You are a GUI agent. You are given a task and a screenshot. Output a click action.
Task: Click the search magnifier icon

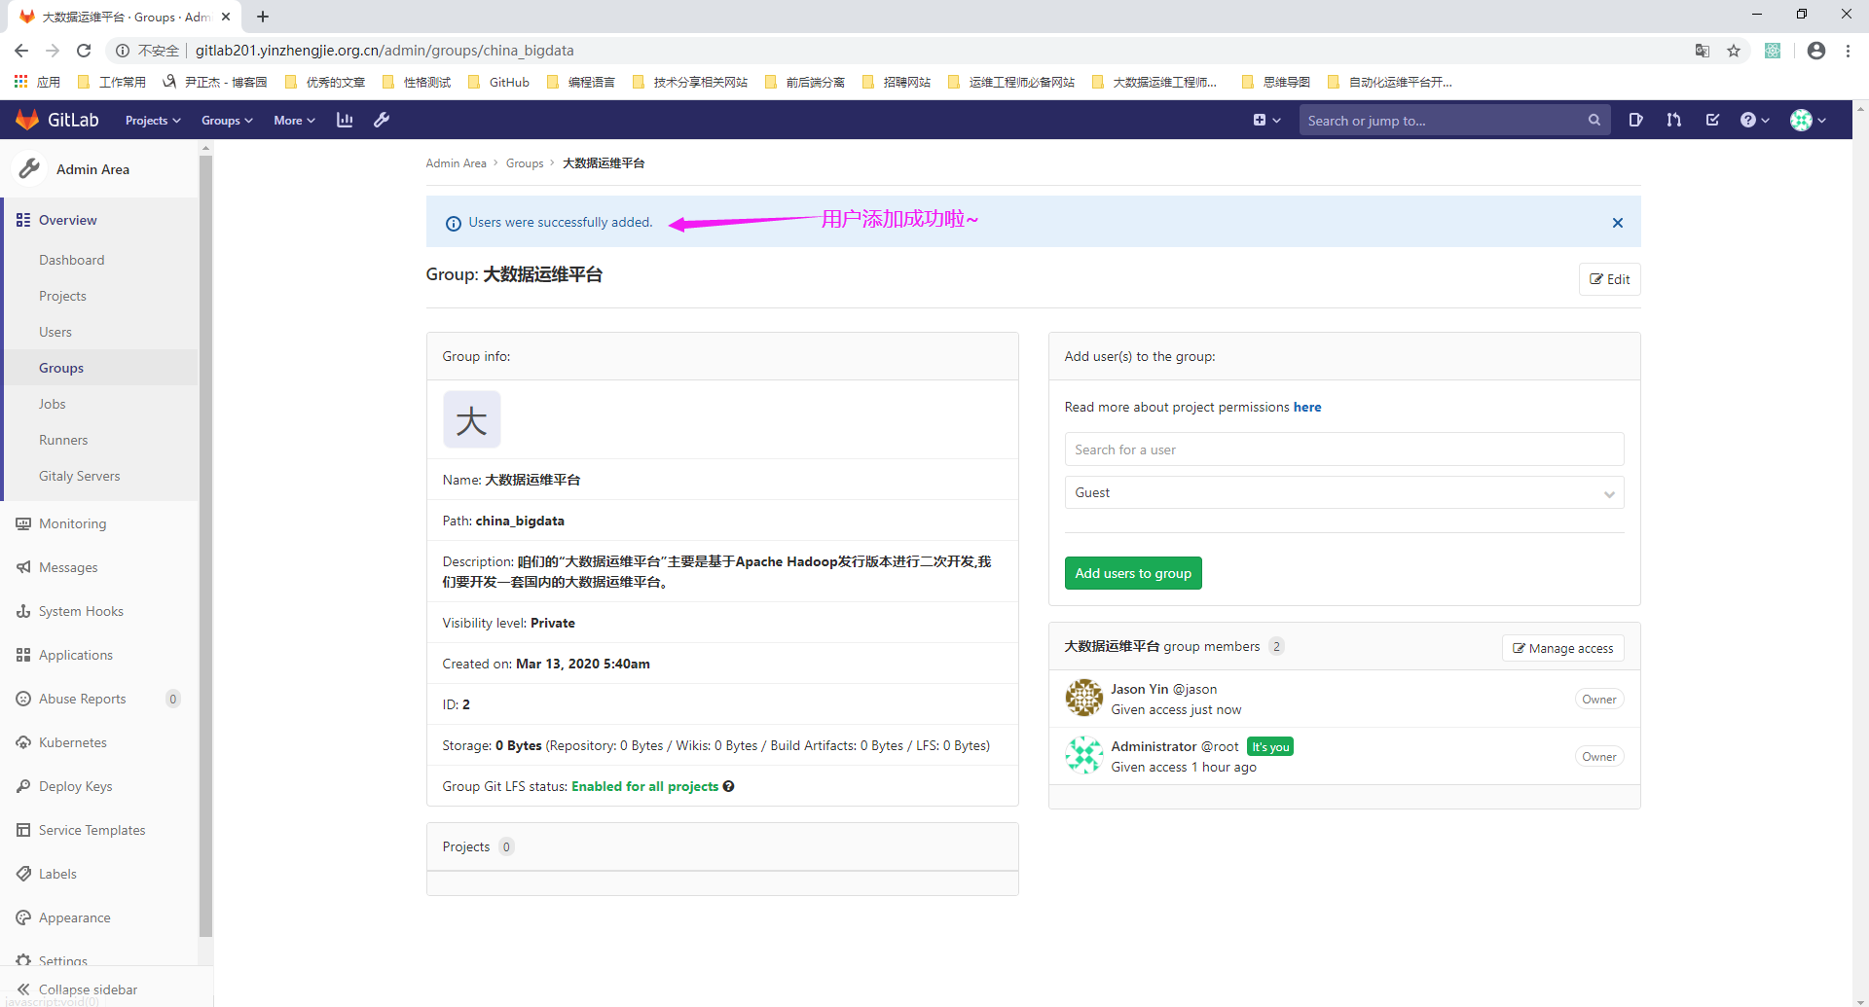[1594, 120]
